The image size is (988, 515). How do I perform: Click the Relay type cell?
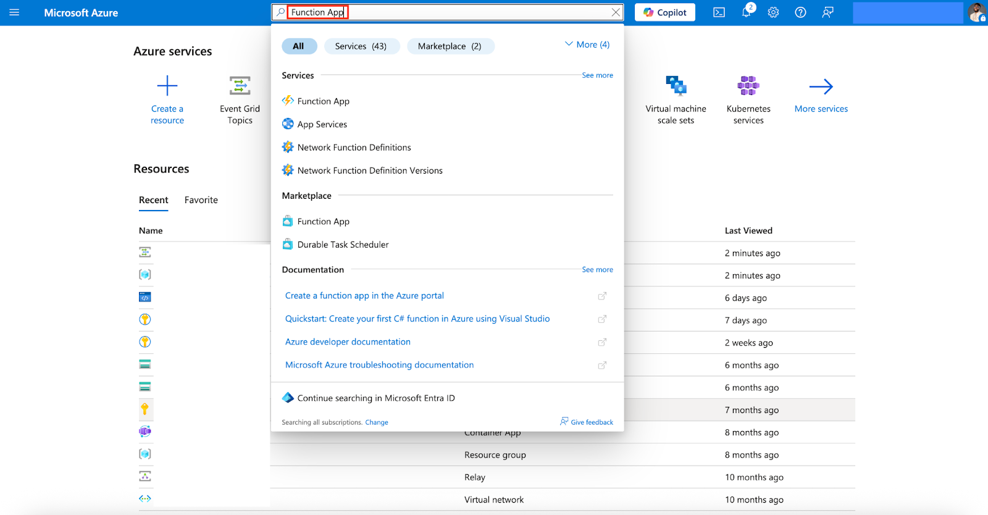475,477
